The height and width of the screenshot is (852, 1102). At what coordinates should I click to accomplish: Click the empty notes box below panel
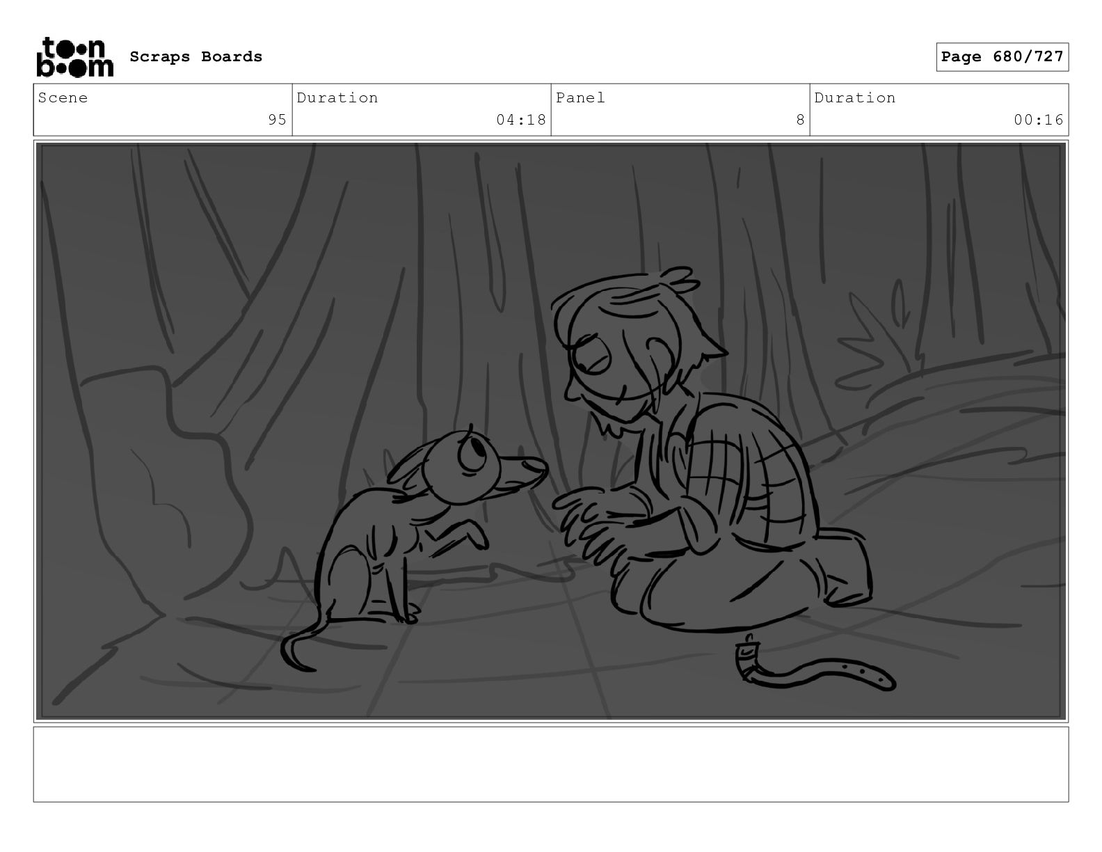pyautogui.click(x=551, y=764)
